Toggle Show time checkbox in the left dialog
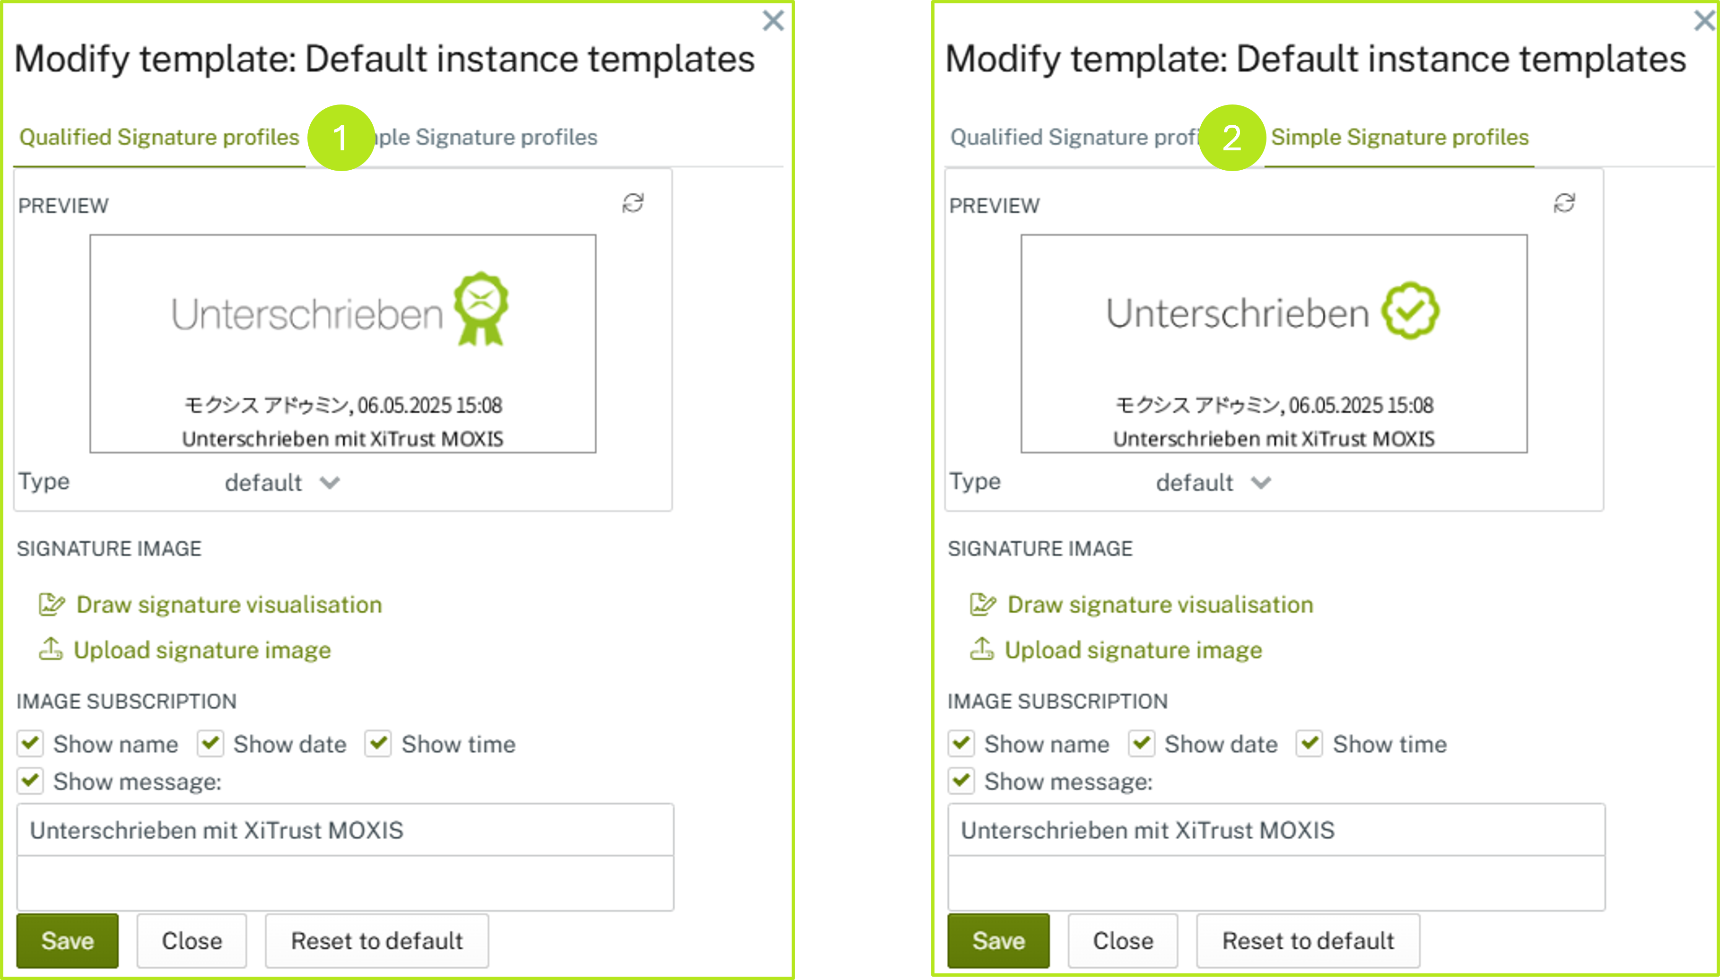Viewport: 1720px width, 980px height. click(378, 744)
